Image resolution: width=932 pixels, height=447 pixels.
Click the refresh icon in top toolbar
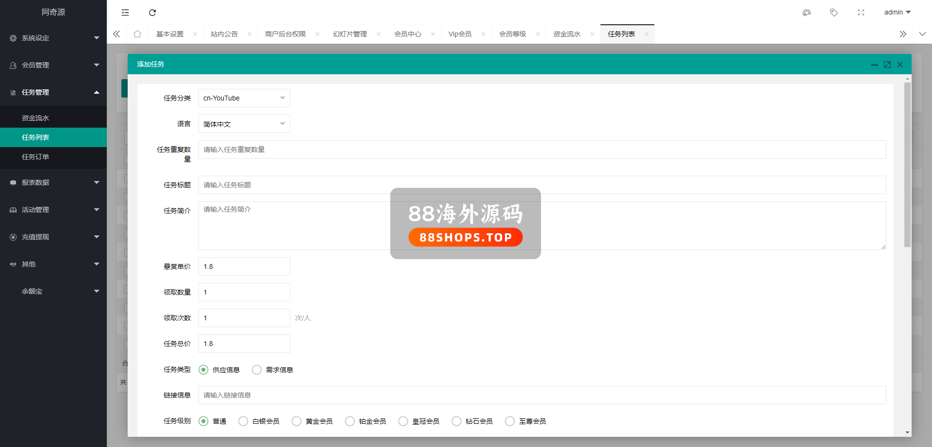point(152,13)
